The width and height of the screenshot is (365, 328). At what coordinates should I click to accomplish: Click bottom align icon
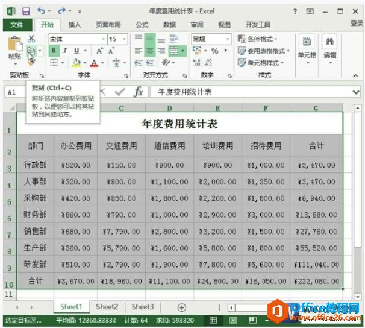click(161, 40)
